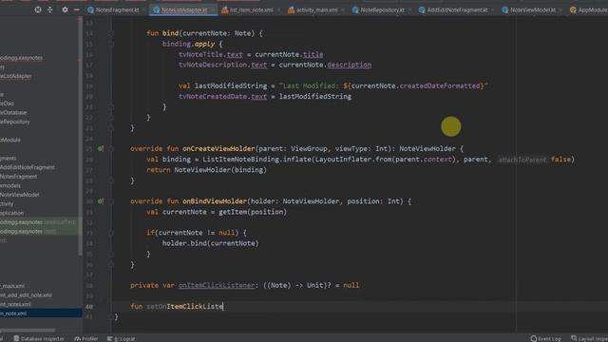Select highlighted list_item_note.xml tree row
This screenshot has width=608, height=342.
point(41,313)
